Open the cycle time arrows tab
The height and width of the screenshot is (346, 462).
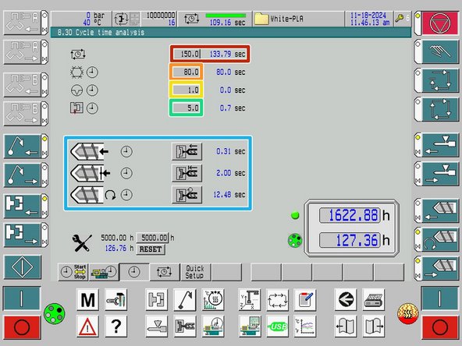(165, 272)
